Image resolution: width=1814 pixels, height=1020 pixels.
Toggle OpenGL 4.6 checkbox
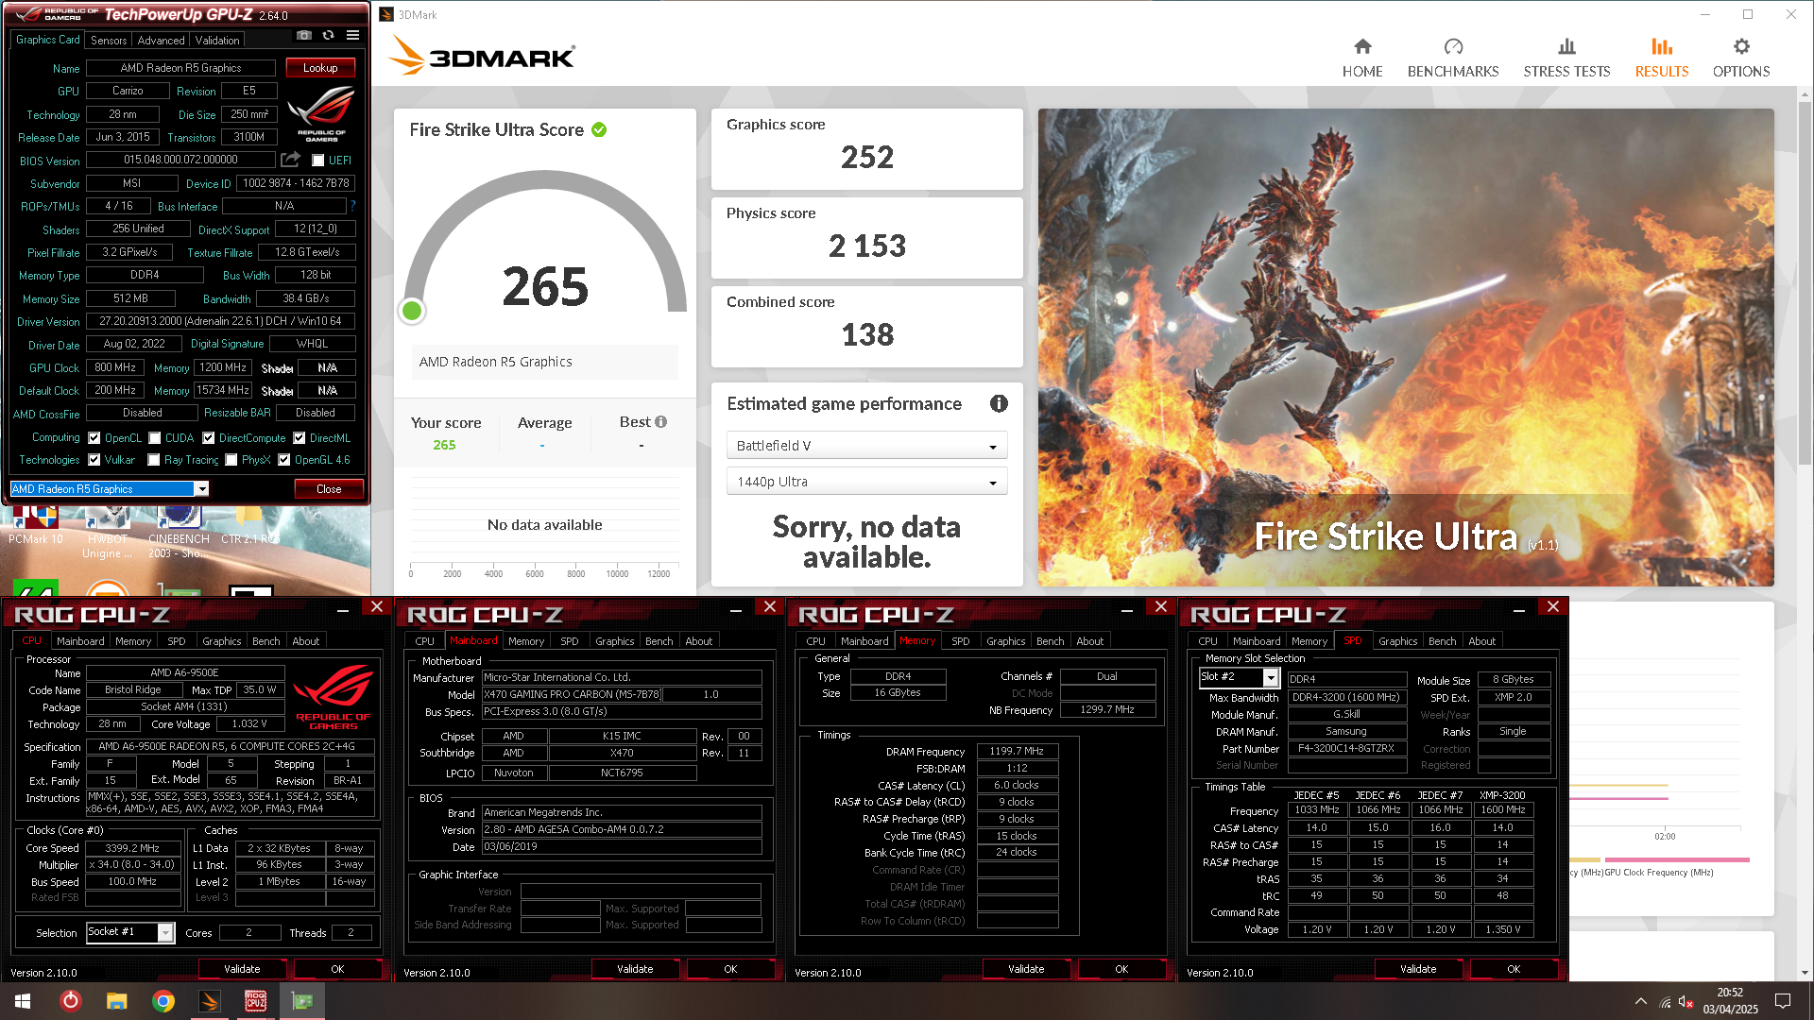284,460
